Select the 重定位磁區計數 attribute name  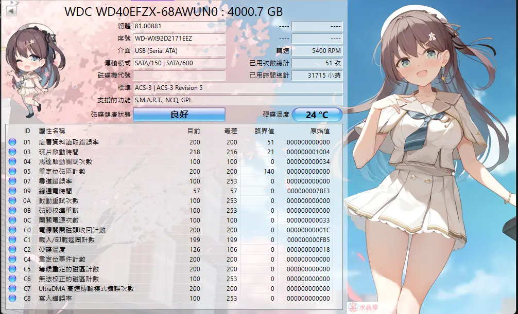pyautogui.click(x=62, y=172)
